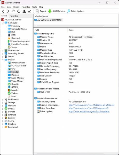Select the Vulkan icon
This screenshot has height=155, width=119.
point(9,93)
